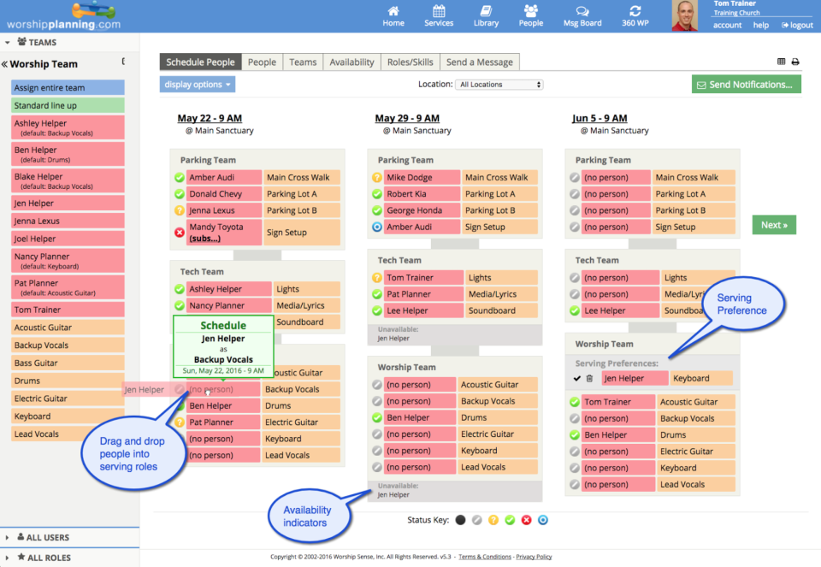
Task: Select the Acoustic Guitar role in sidebar
Action: point(68,328)
